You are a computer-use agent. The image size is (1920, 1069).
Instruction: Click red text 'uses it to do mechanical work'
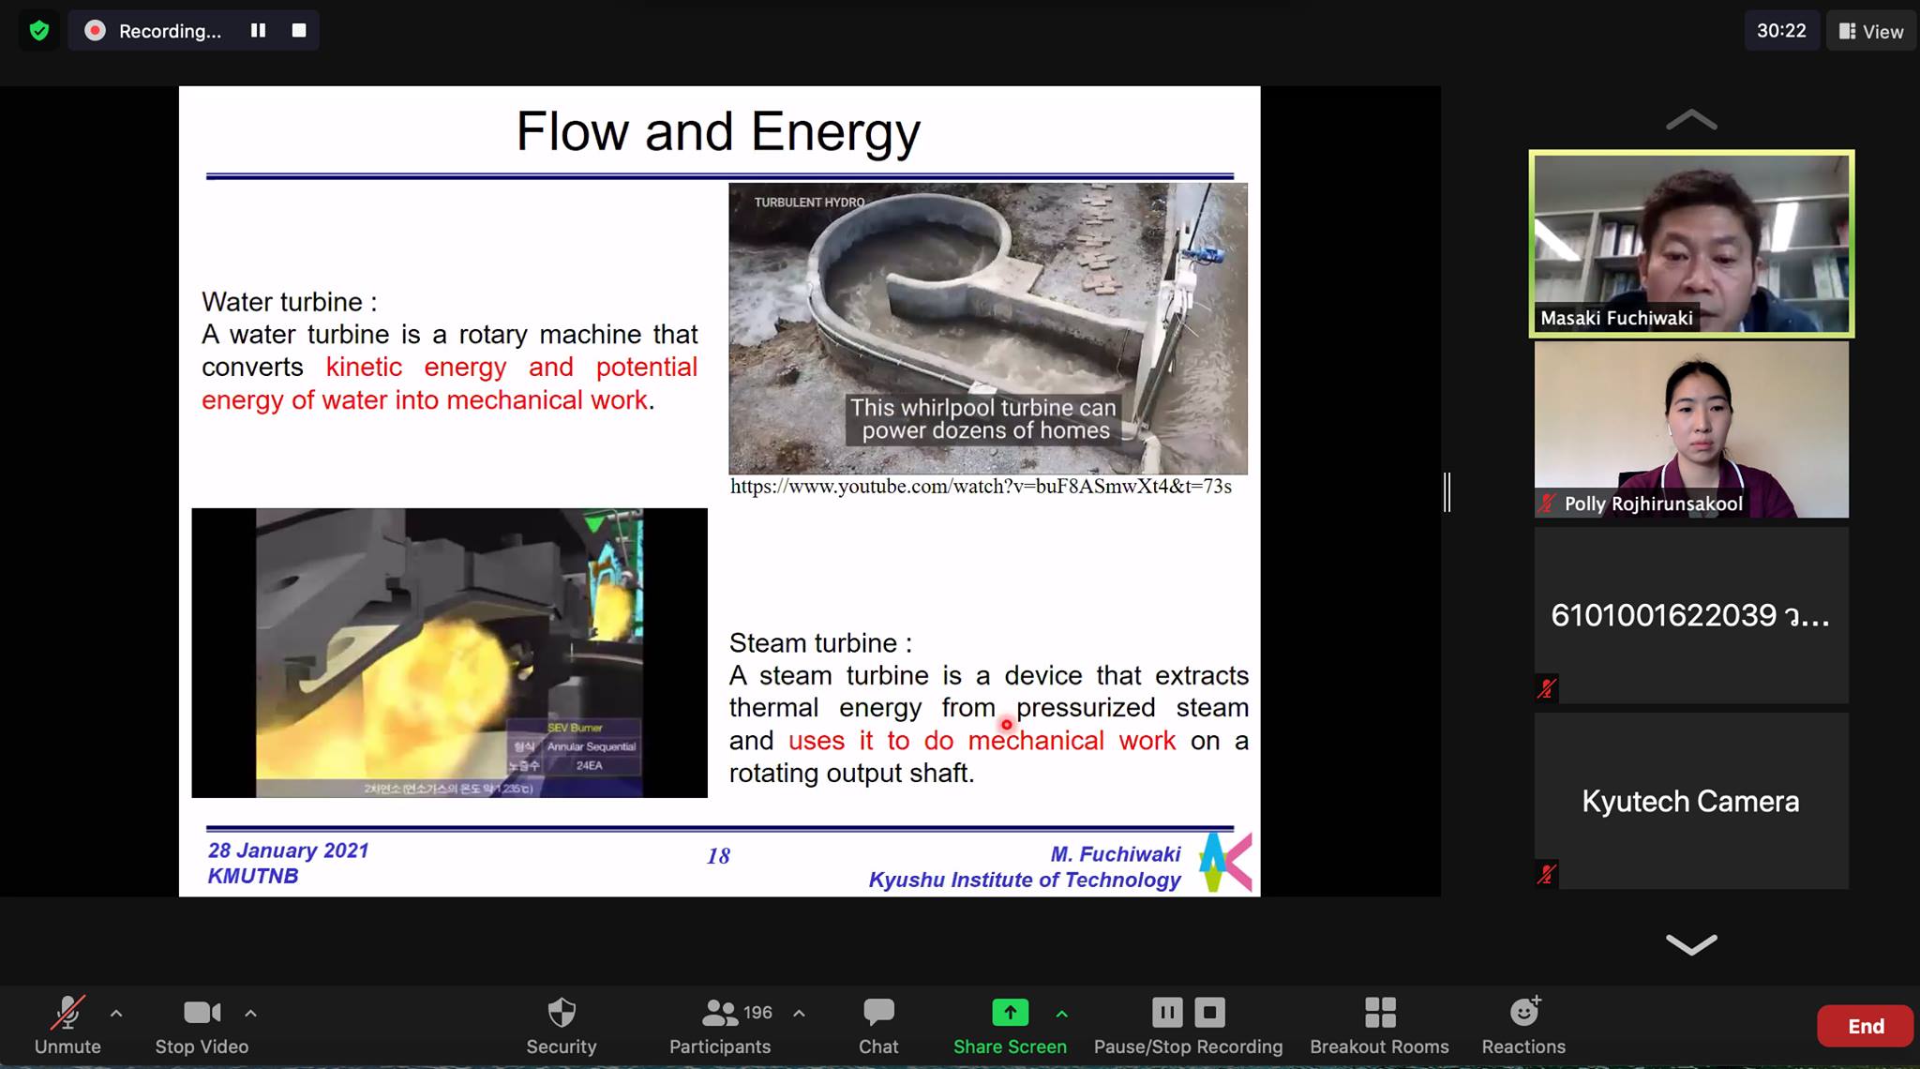tap(982, 741)
